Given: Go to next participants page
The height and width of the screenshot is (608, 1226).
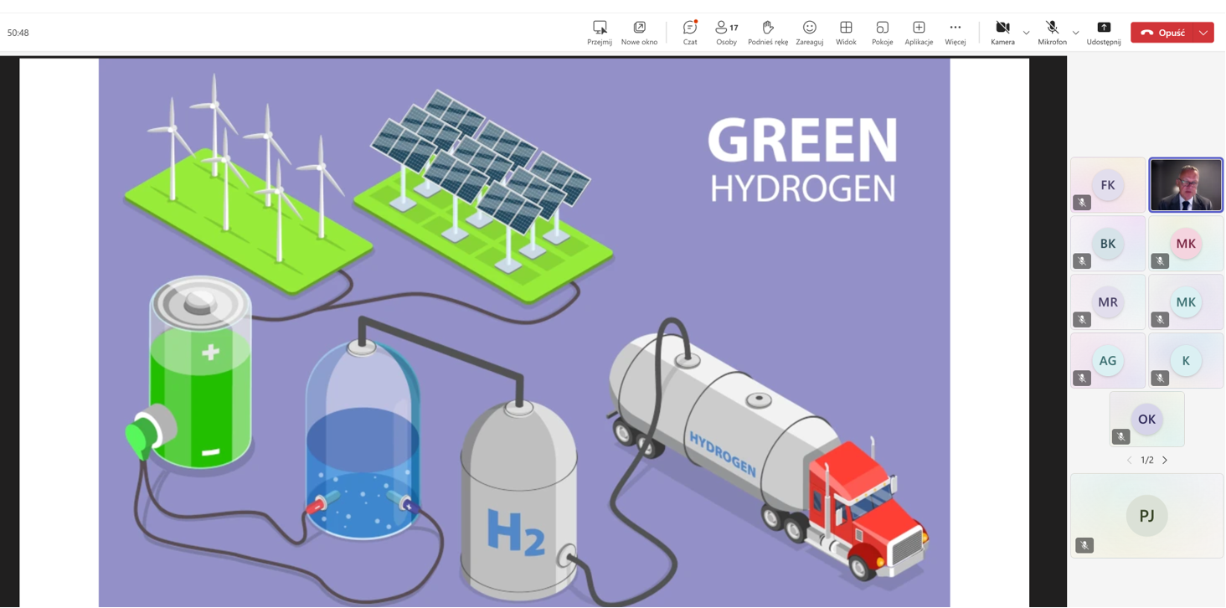Looking at the screenshot, I should [x=1165, y=461].
